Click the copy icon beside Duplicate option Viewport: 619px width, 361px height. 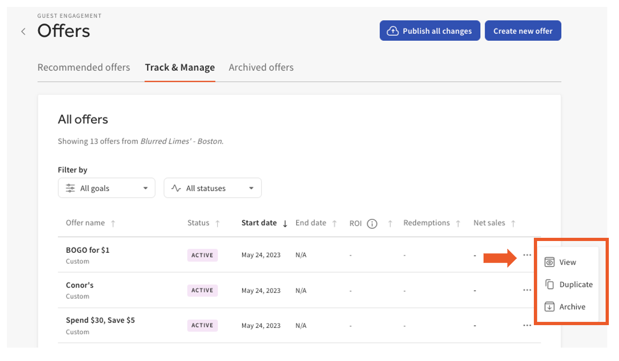coord(550,284)
